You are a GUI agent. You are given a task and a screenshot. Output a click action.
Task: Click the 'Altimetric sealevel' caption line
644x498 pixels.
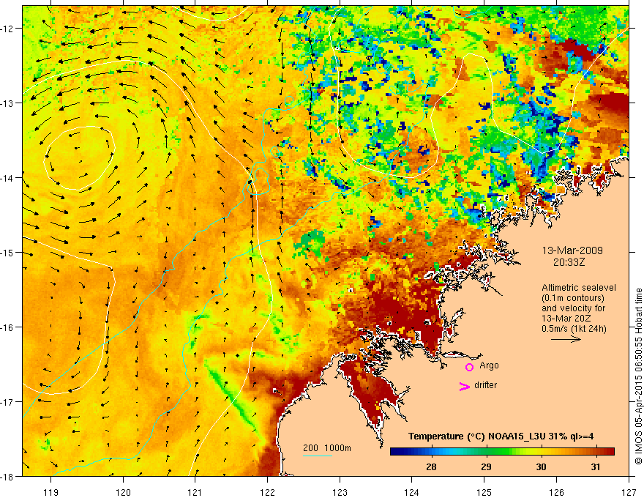click(579, 288)
